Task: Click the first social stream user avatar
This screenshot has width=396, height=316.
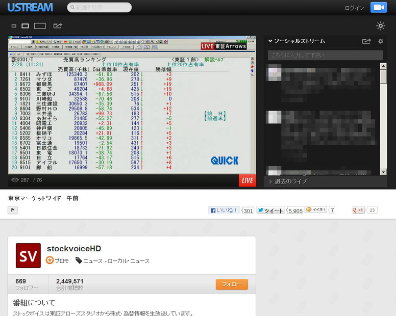Action: click(275, 72)
